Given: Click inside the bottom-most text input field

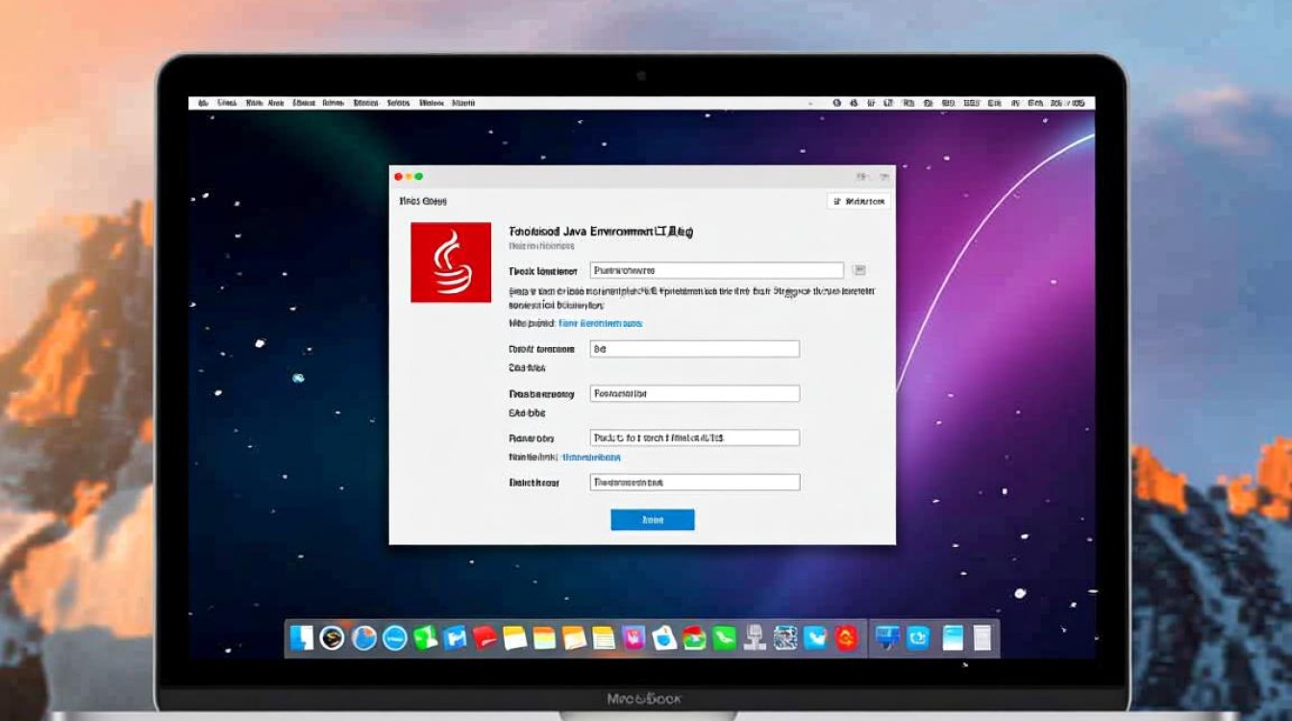Looking at the screenshot, I should tap(695, 481).
